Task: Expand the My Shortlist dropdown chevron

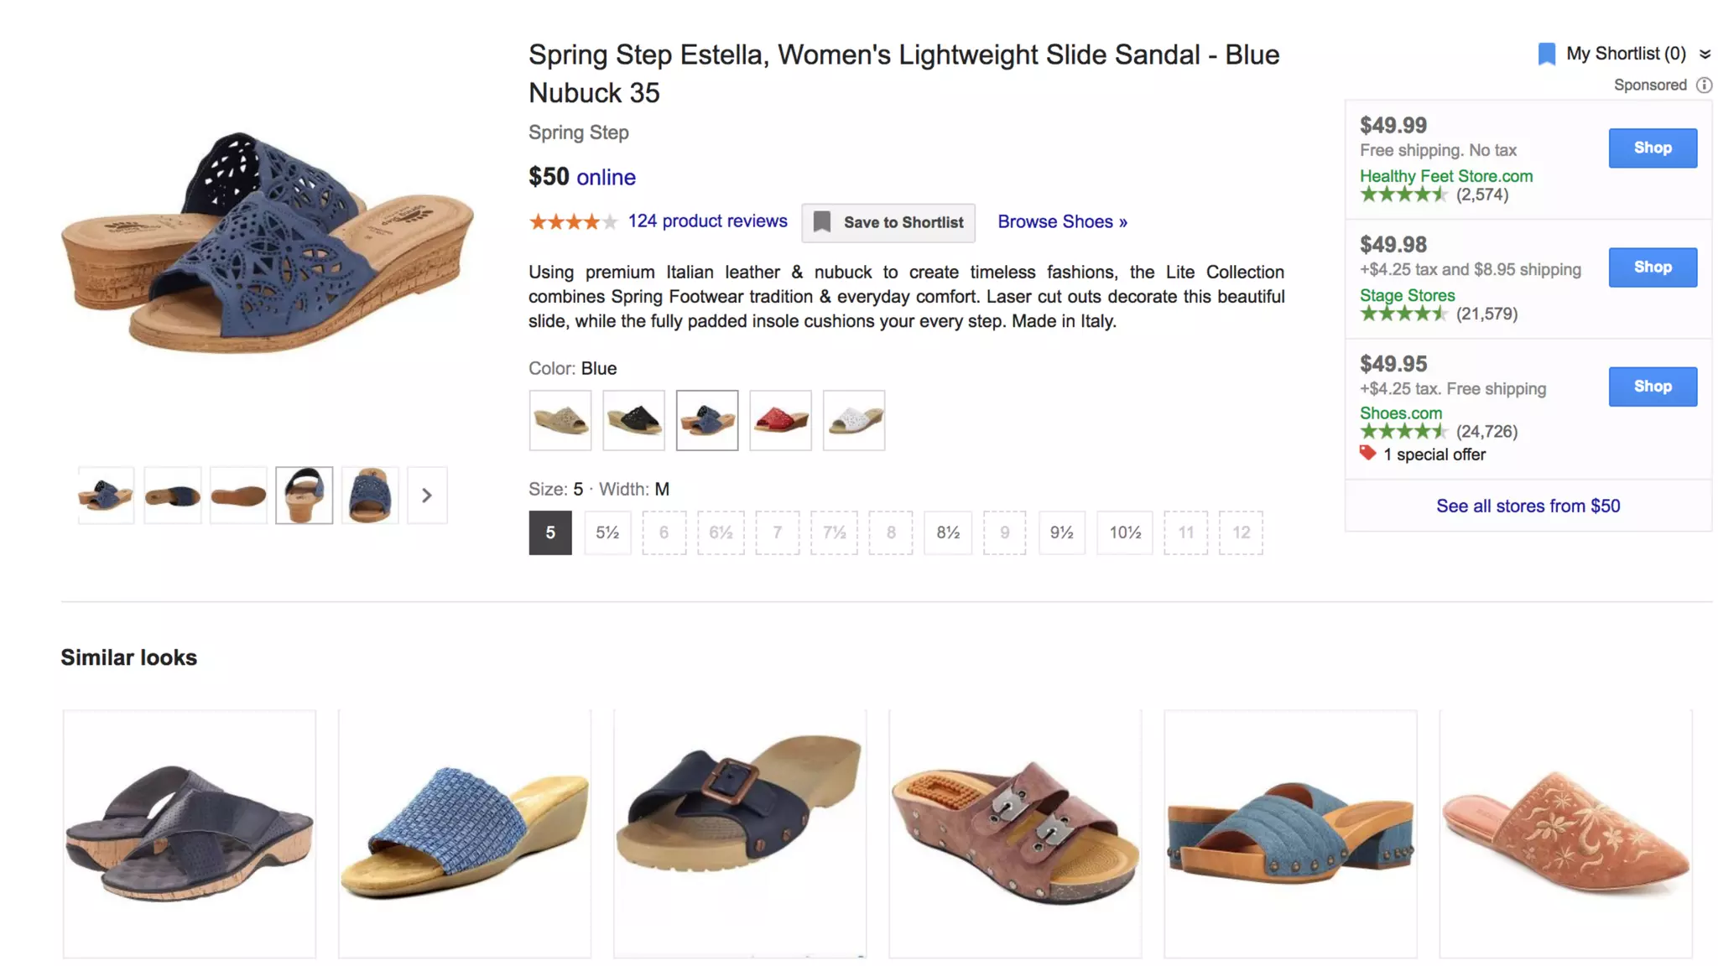Action: (1705, 55)
